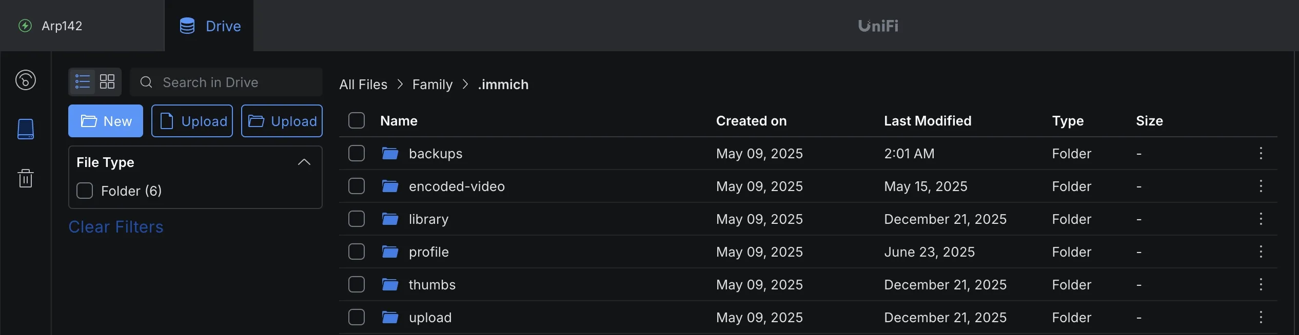Switch to list view layout
This screenshot has width=1299, height=335.
coord(82,81)
